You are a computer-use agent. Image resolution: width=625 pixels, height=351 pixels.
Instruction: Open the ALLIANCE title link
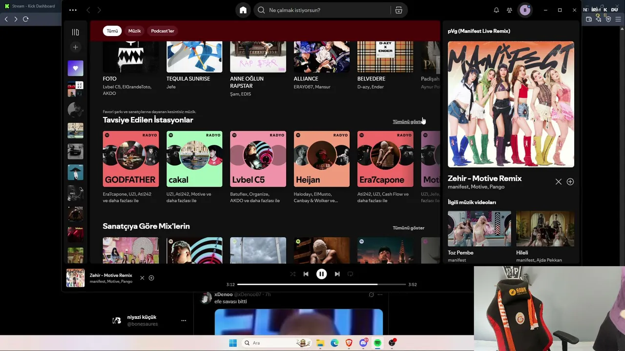tap(306, 78)
